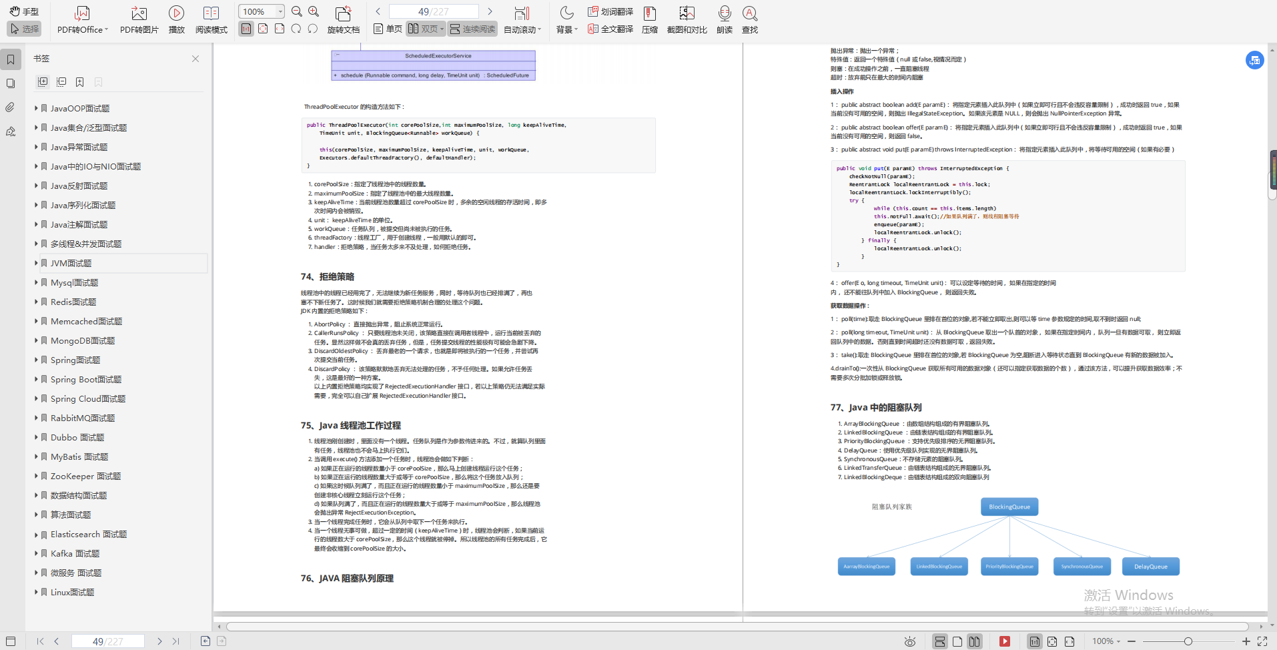The width and height of the screenshot is (1277, 650).
Task: Zoom in with the toolbar magnifier plus
Action: (x=314, y=11)
